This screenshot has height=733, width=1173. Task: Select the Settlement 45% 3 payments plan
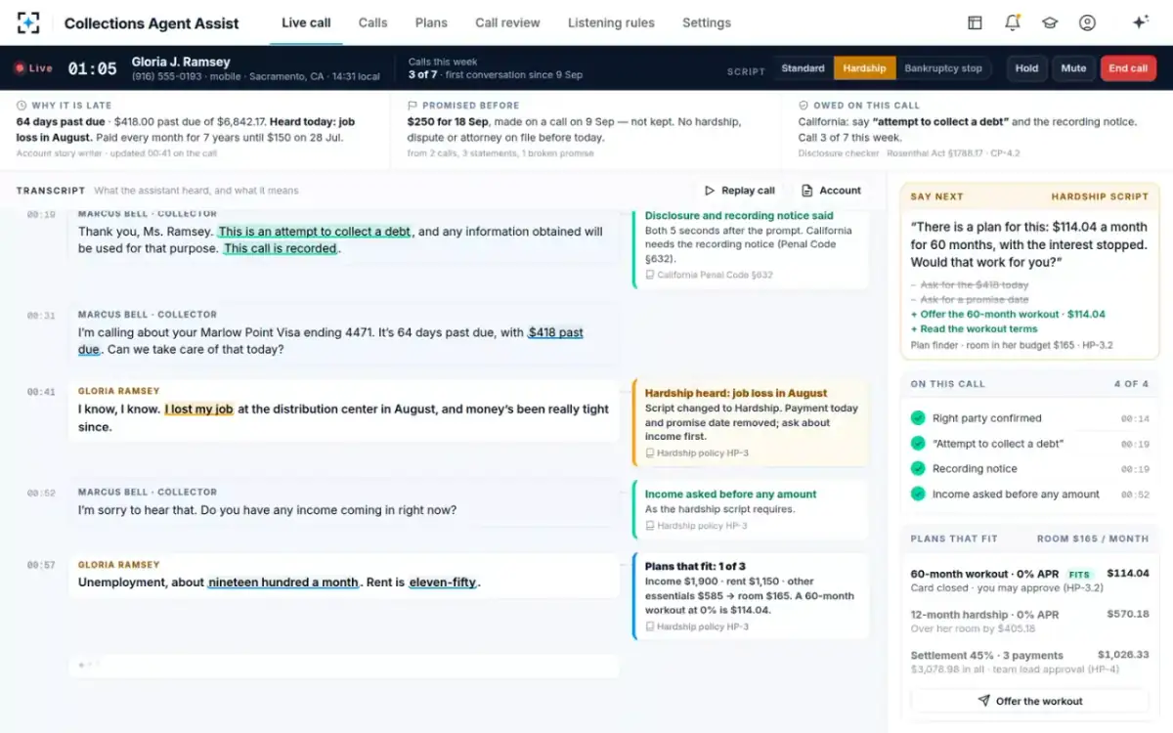(1030, 662)
